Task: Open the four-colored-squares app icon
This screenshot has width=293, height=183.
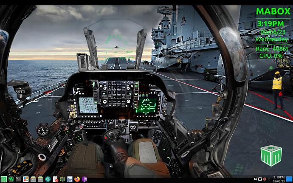Action: tap(26, 179)
